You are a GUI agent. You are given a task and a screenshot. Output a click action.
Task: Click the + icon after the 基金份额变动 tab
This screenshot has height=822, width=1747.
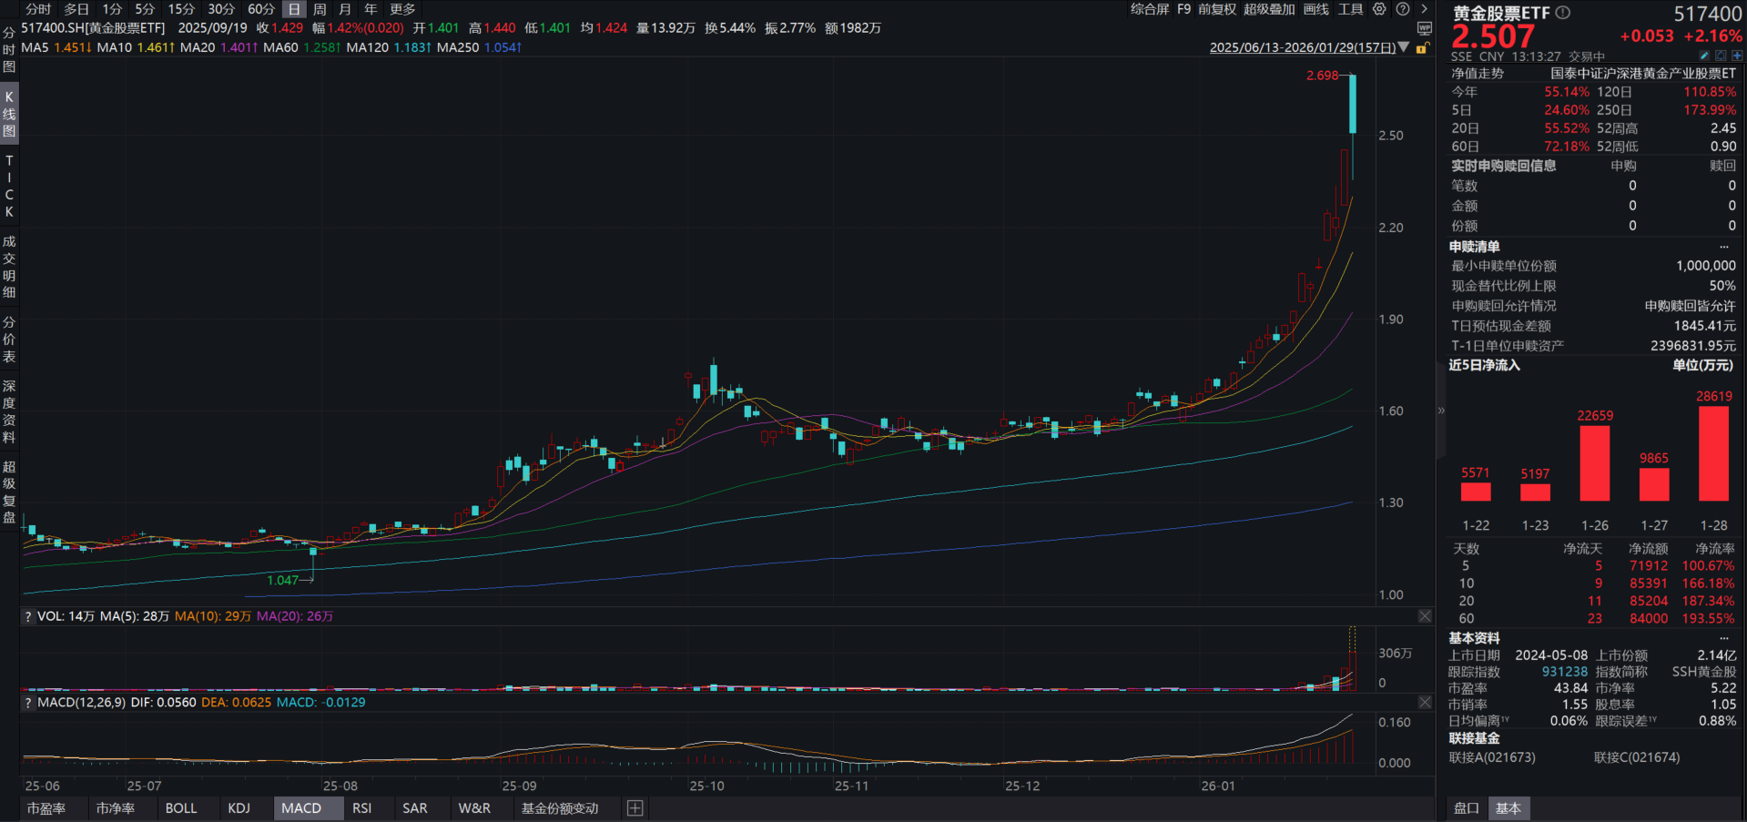(635, 808)
